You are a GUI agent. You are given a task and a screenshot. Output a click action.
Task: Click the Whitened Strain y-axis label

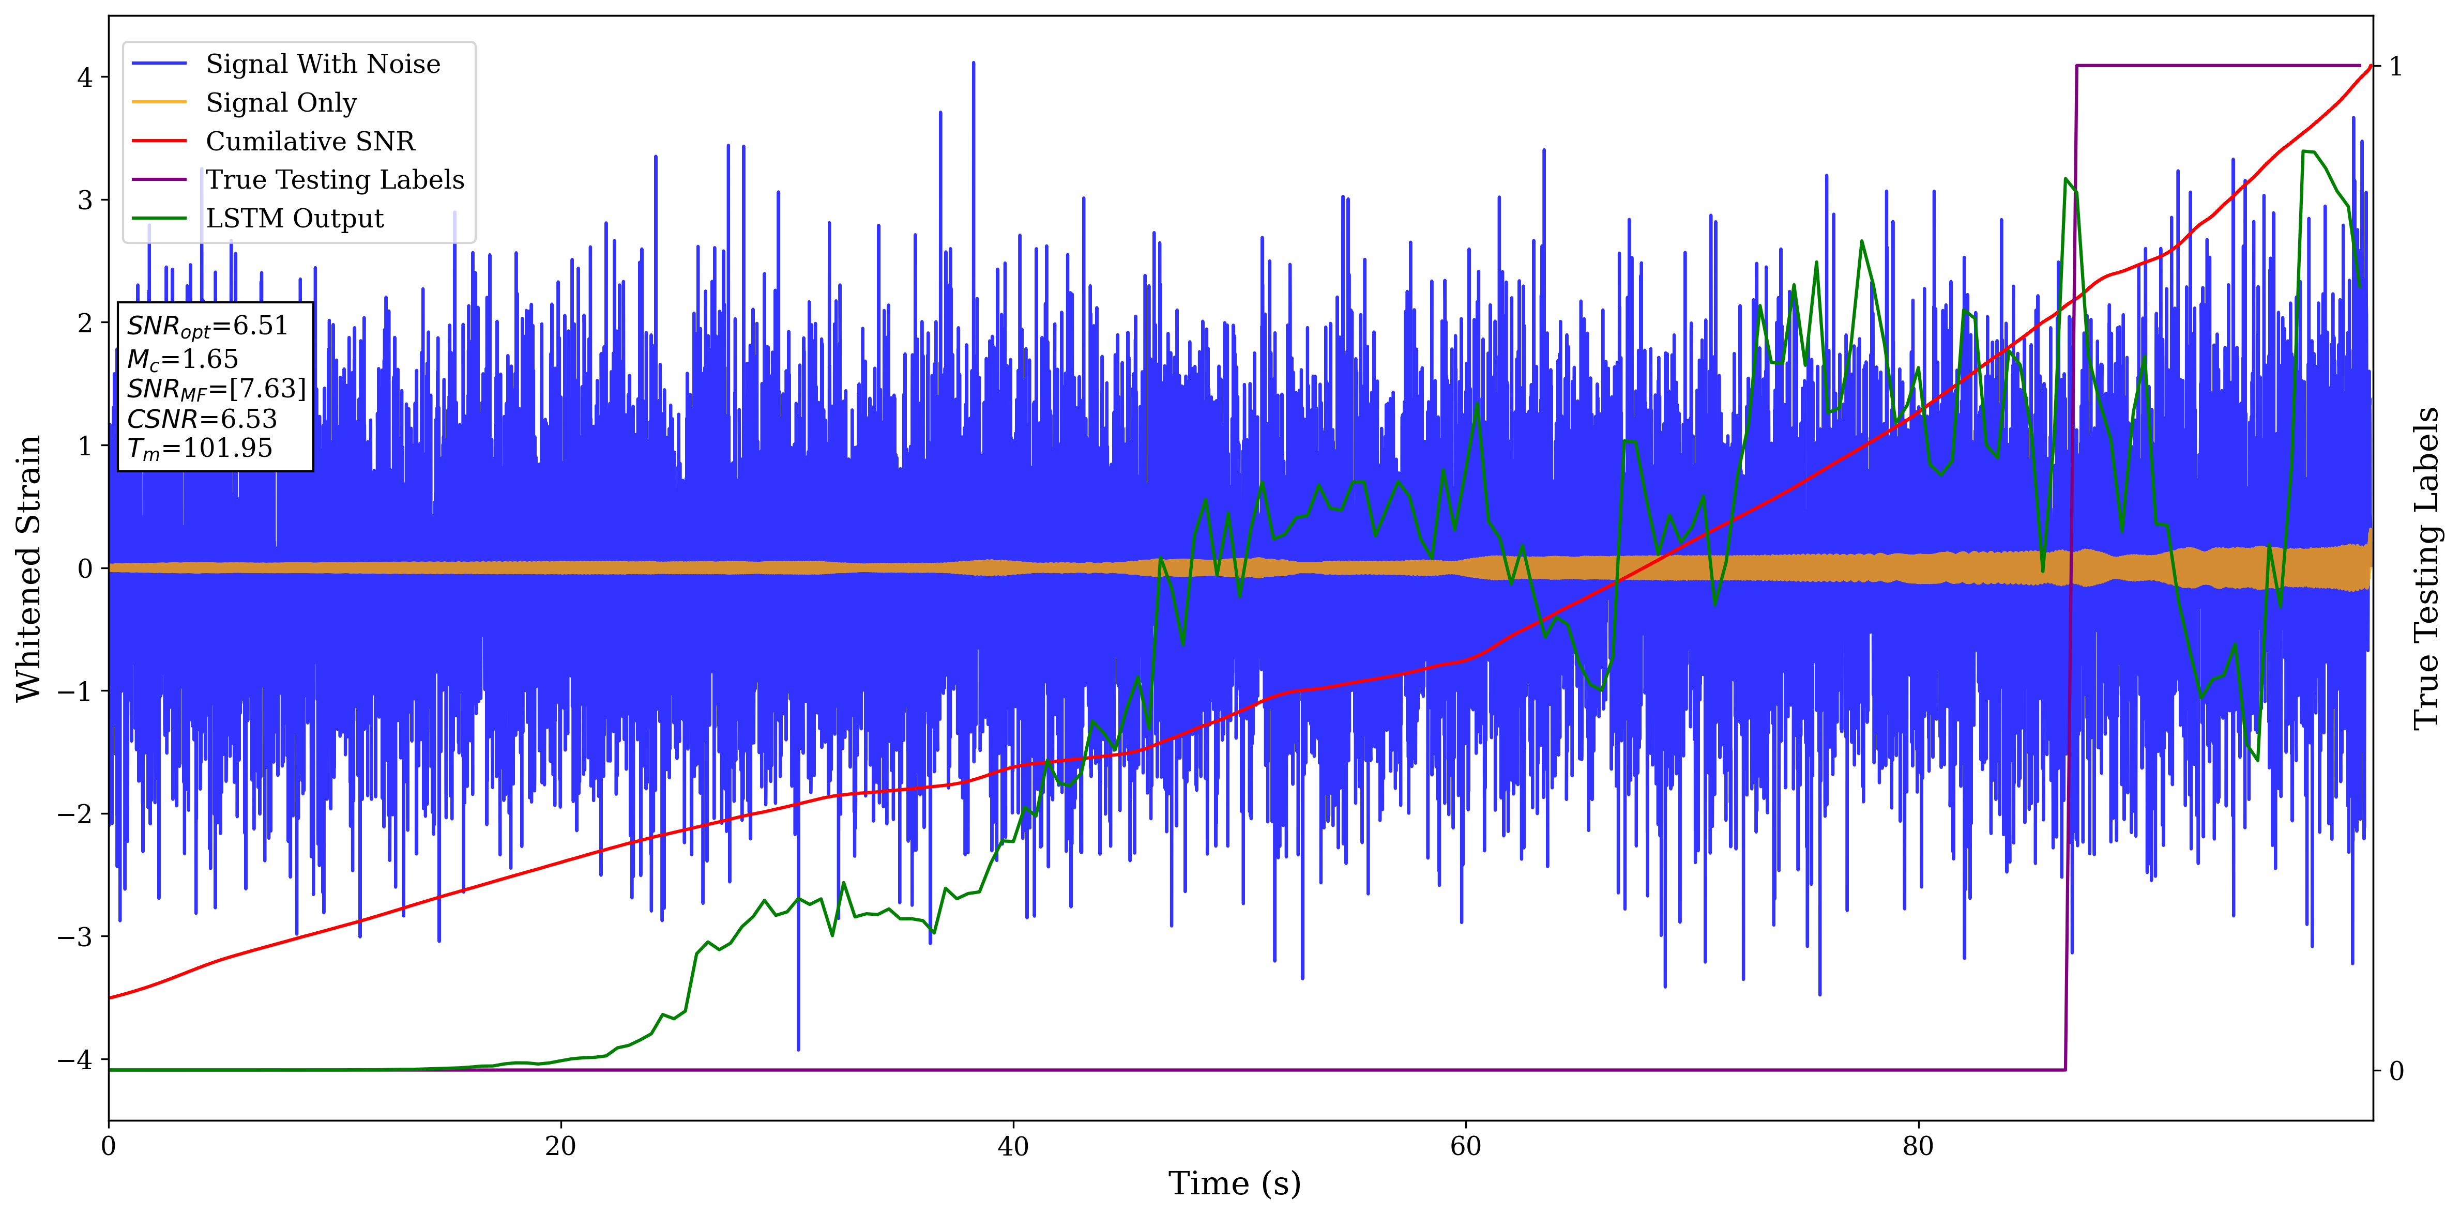[x=28, y=568]
